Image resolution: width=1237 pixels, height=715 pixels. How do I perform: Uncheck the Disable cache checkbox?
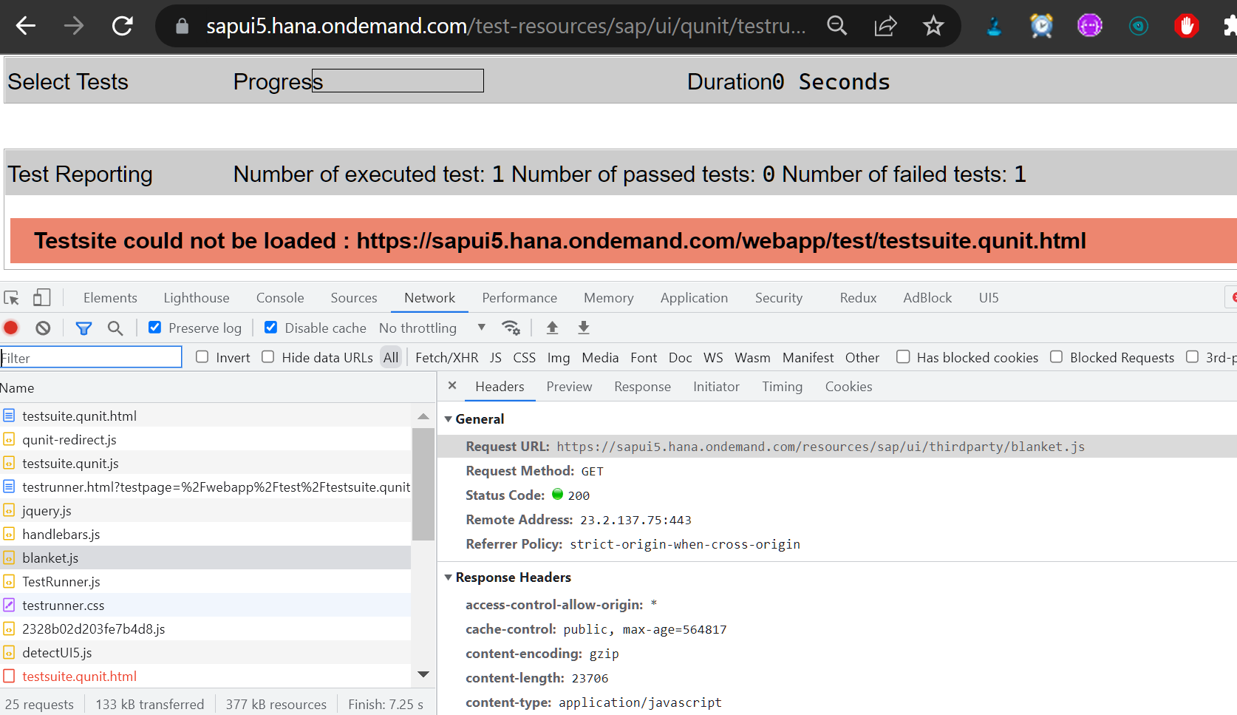[x=271, y=327]
